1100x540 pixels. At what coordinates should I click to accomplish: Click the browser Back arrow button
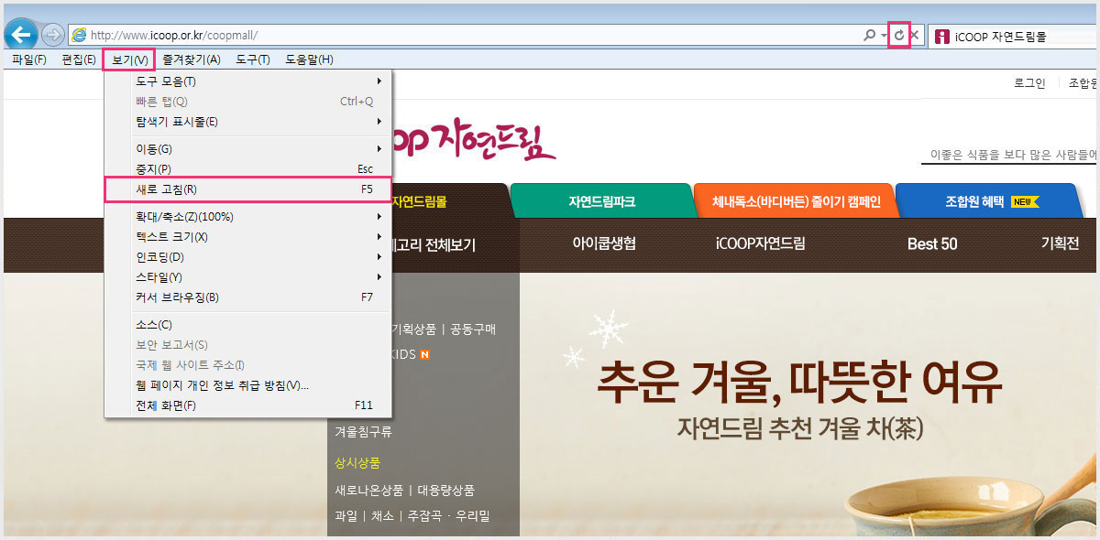(21, 35)
